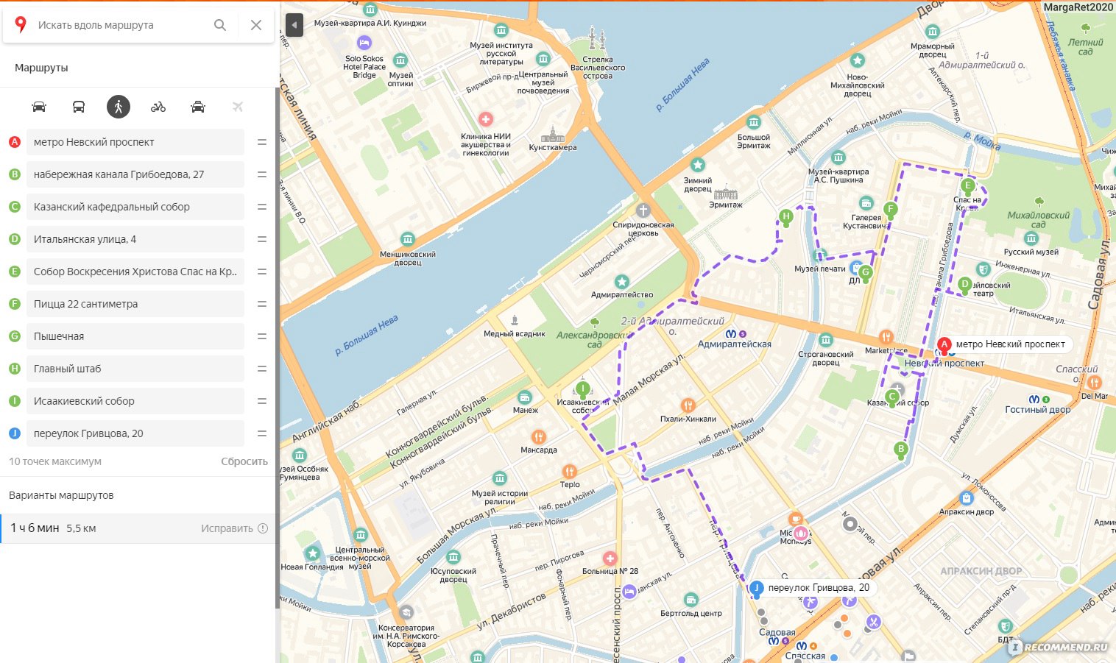Click the Меншиковский дворец museum icon
Viewport: 1116px width, 663px height.
click(x=407, y=240)
